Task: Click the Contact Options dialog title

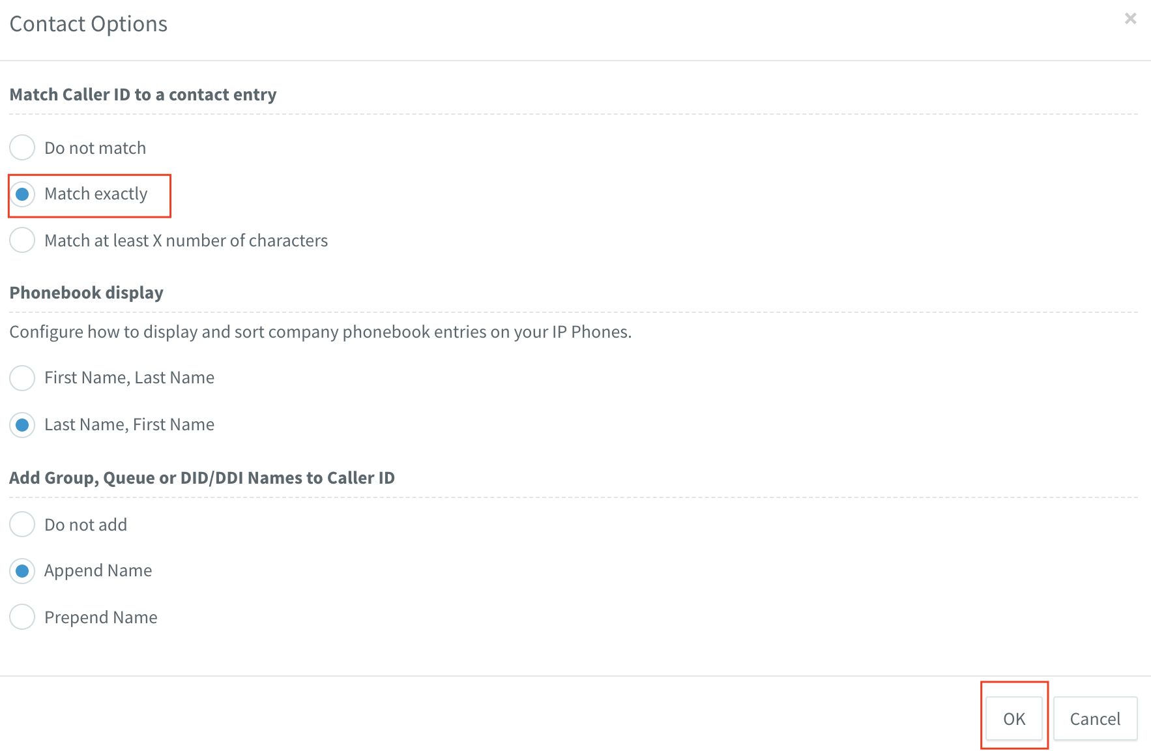Action: [x=89, y=24]
